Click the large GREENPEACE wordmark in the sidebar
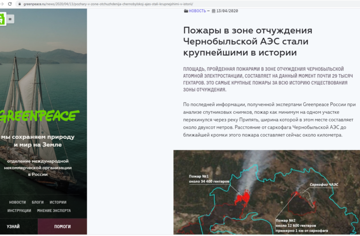Screen dimensions: 360x236 (39, 116)
